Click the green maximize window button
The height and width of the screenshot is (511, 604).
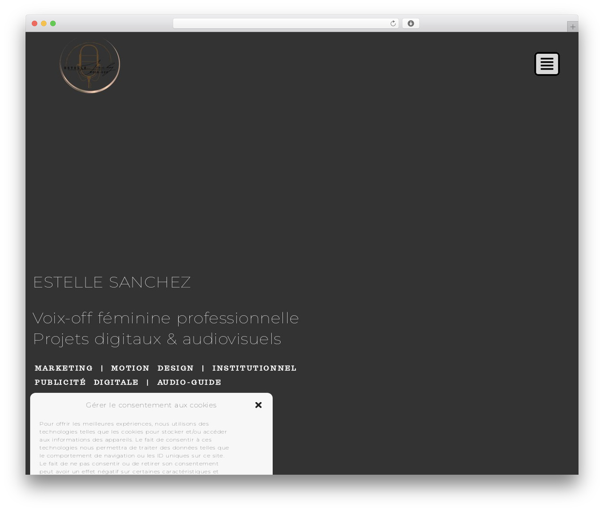pyautogui.click(x=53, y=24)
